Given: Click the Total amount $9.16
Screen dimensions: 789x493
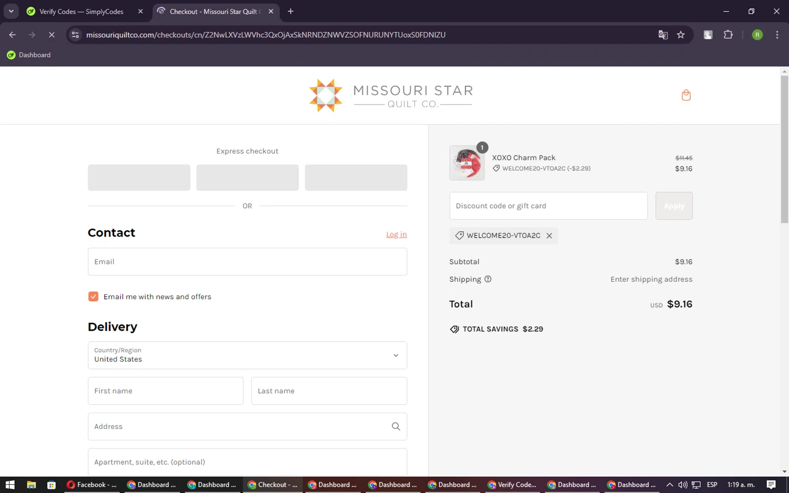Looking at the screenshot, I should pos(680,304).
